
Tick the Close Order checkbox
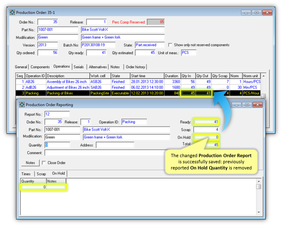(x=44, y=163)
